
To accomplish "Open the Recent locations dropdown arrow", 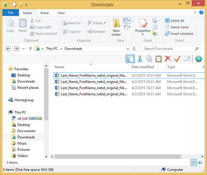I will coord(24,49).
